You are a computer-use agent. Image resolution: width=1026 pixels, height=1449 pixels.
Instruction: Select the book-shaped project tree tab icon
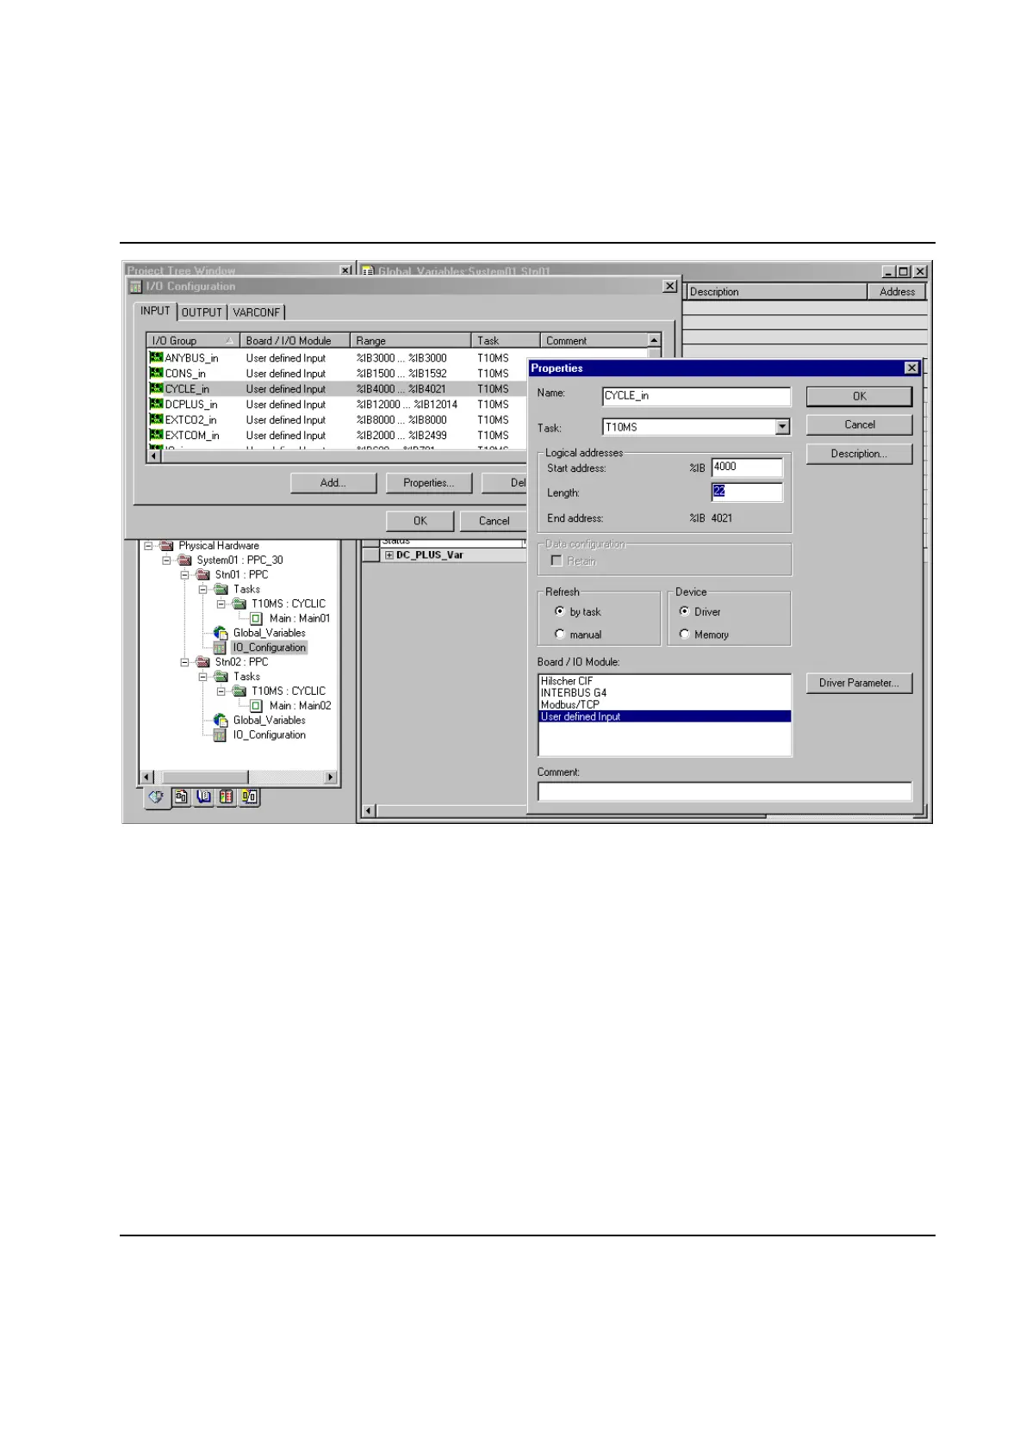click(x=203, y=797)
